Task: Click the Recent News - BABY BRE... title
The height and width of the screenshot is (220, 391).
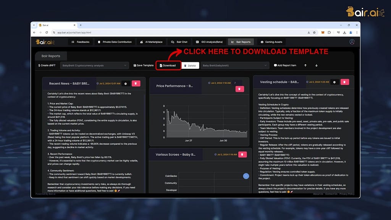Action: coord(69,84)
